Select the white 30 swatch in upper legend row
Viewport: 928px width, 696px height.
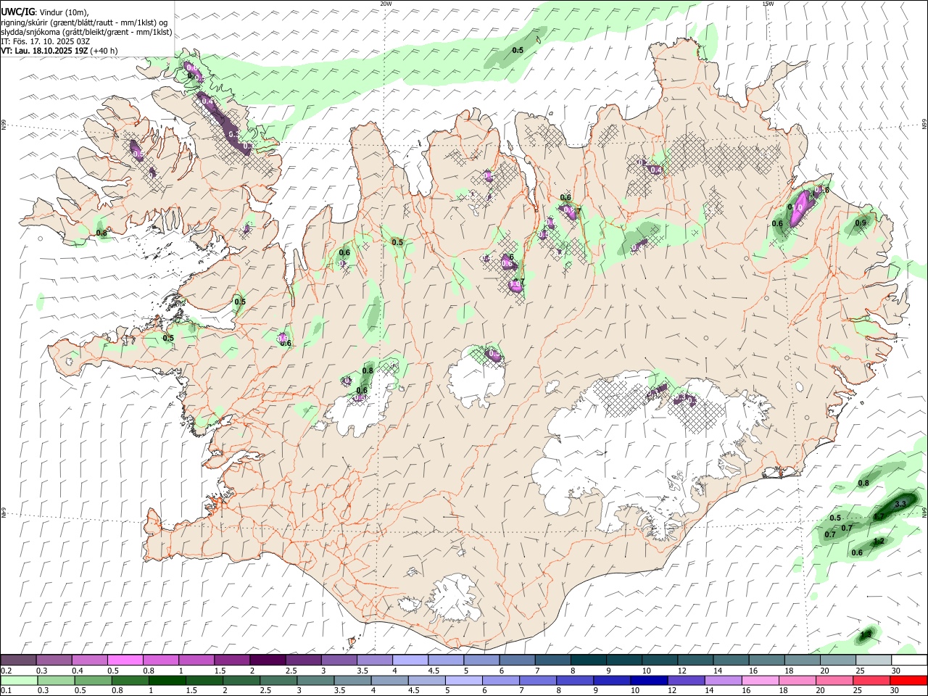pos(909,660)
